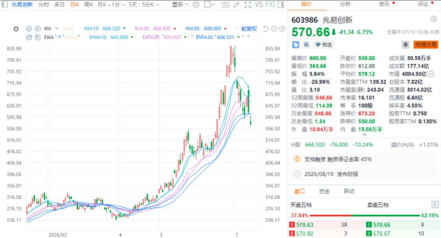Viewport: 441px width, 238px height.
Task: Open 快捷交易 quick trade
Action: coord(425,44)
